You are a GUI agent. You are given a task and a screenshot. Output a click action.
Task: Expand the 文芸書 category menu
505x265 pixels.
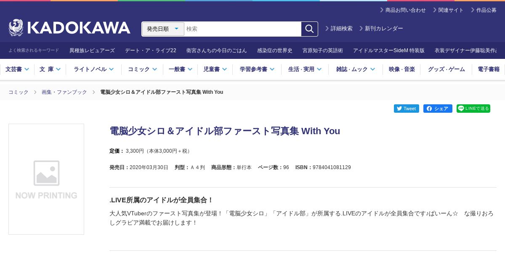tap(17, 69)
